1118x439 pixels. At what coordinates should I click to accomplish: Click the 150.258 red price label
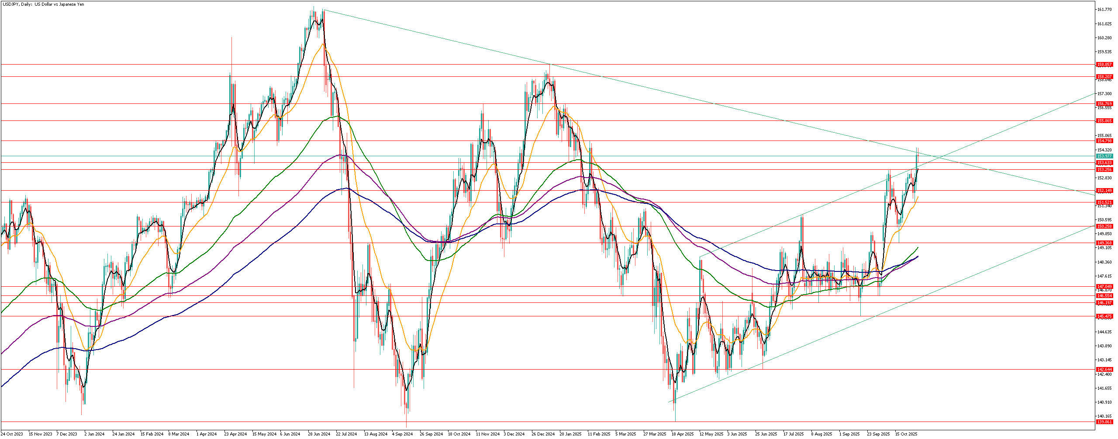pyautogui.click(x=1104, y=226)
